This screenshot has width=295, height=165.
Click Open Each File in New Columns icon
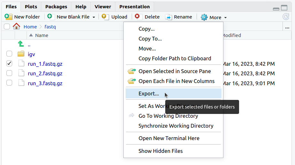pyautogui.click(x=132, y=81)
